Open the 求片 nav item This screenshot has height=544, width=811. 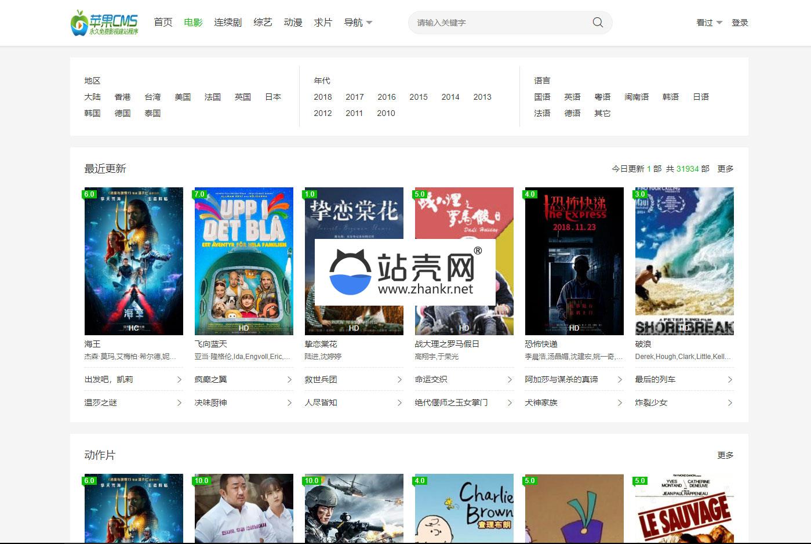(323, 23)
